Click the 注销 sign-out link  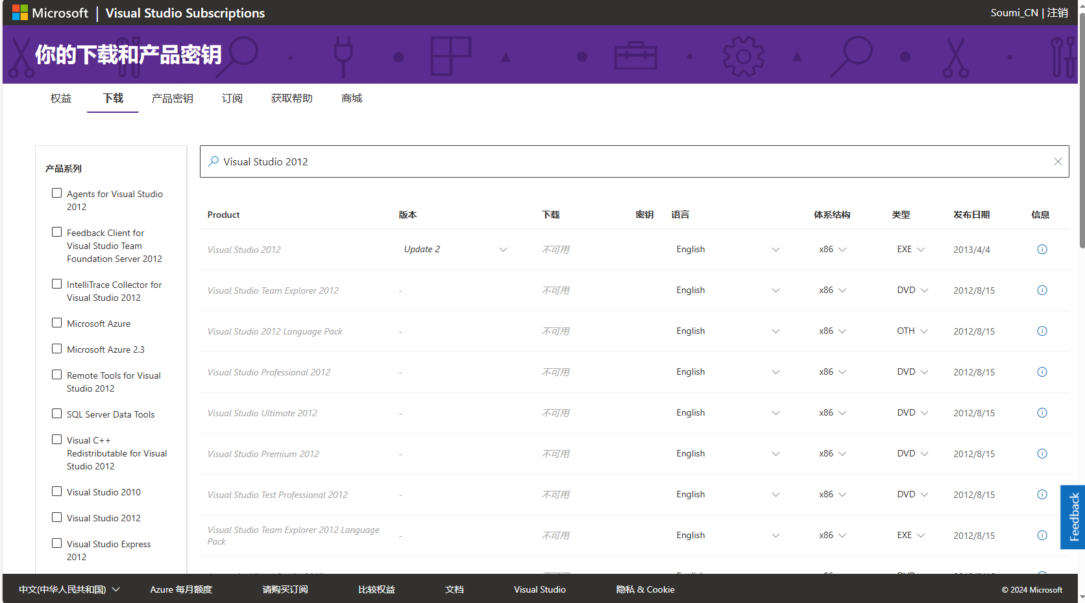tap(1058, 13)
